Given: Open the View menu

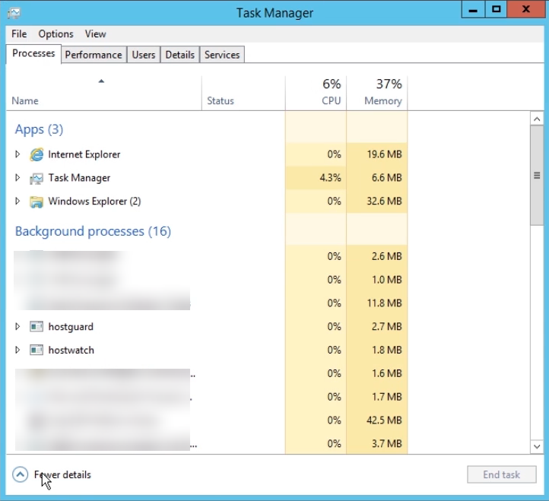Looking at the screenshot, I should click(95, 34).
